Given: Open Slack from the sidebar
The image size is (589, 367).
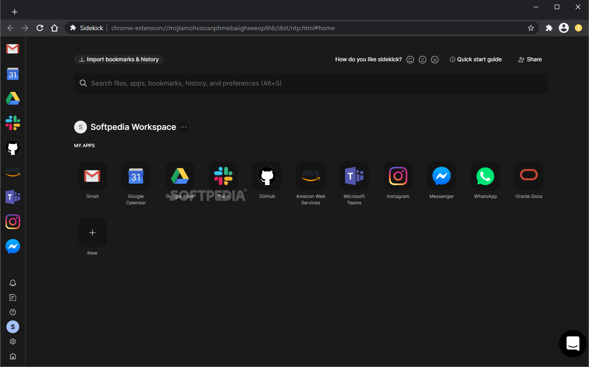Looking at the screenshot, I should tap(13, 123).
